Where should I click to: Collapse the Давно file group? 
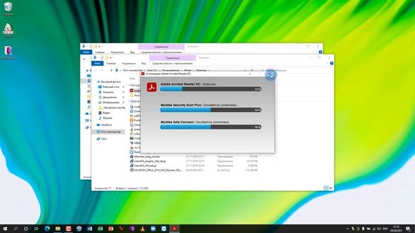[x=128, y=101]
